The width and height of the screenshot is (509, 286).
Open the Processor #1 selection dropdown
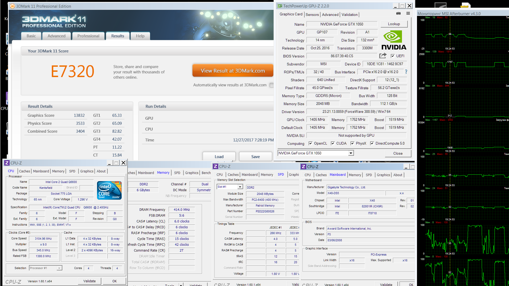click(x=59, y=268)
